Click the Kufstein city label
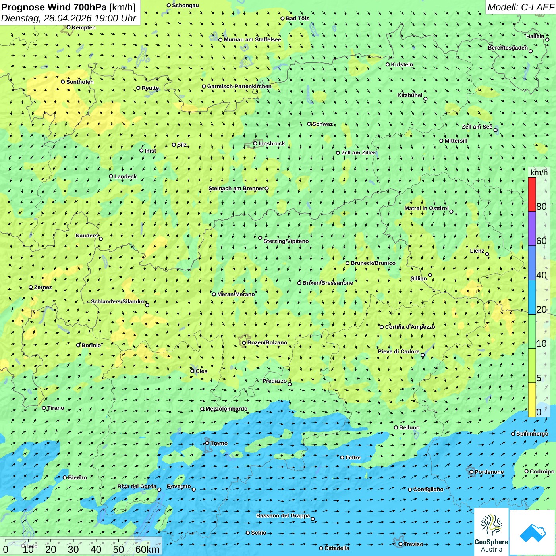The width and height of the screenshot is (556, 556). click(x=402, y=64)
